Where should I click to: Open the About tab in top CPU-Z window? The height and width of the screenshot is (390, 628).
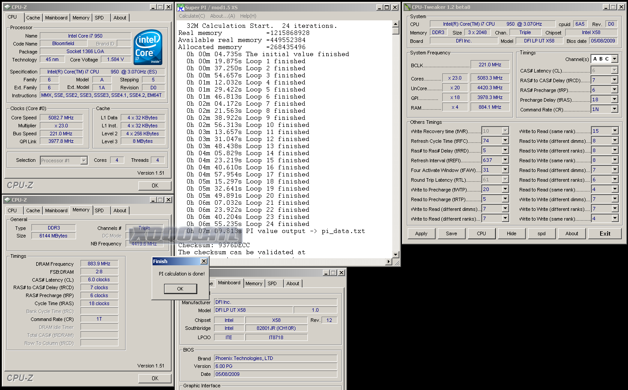point(120,18)
